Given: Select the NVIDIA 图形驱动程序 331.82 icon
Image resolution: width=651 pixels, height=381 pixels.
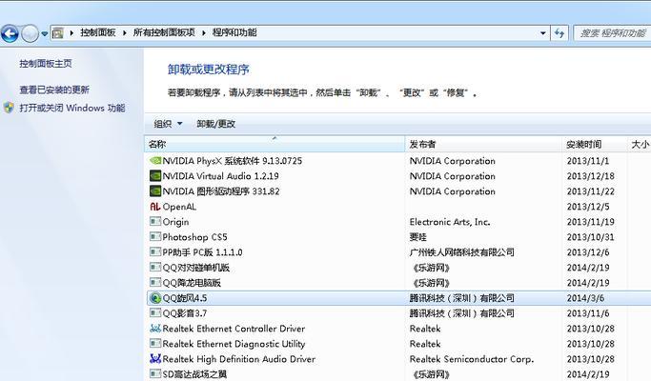Looking at the screenshot, I should (154, 191).
